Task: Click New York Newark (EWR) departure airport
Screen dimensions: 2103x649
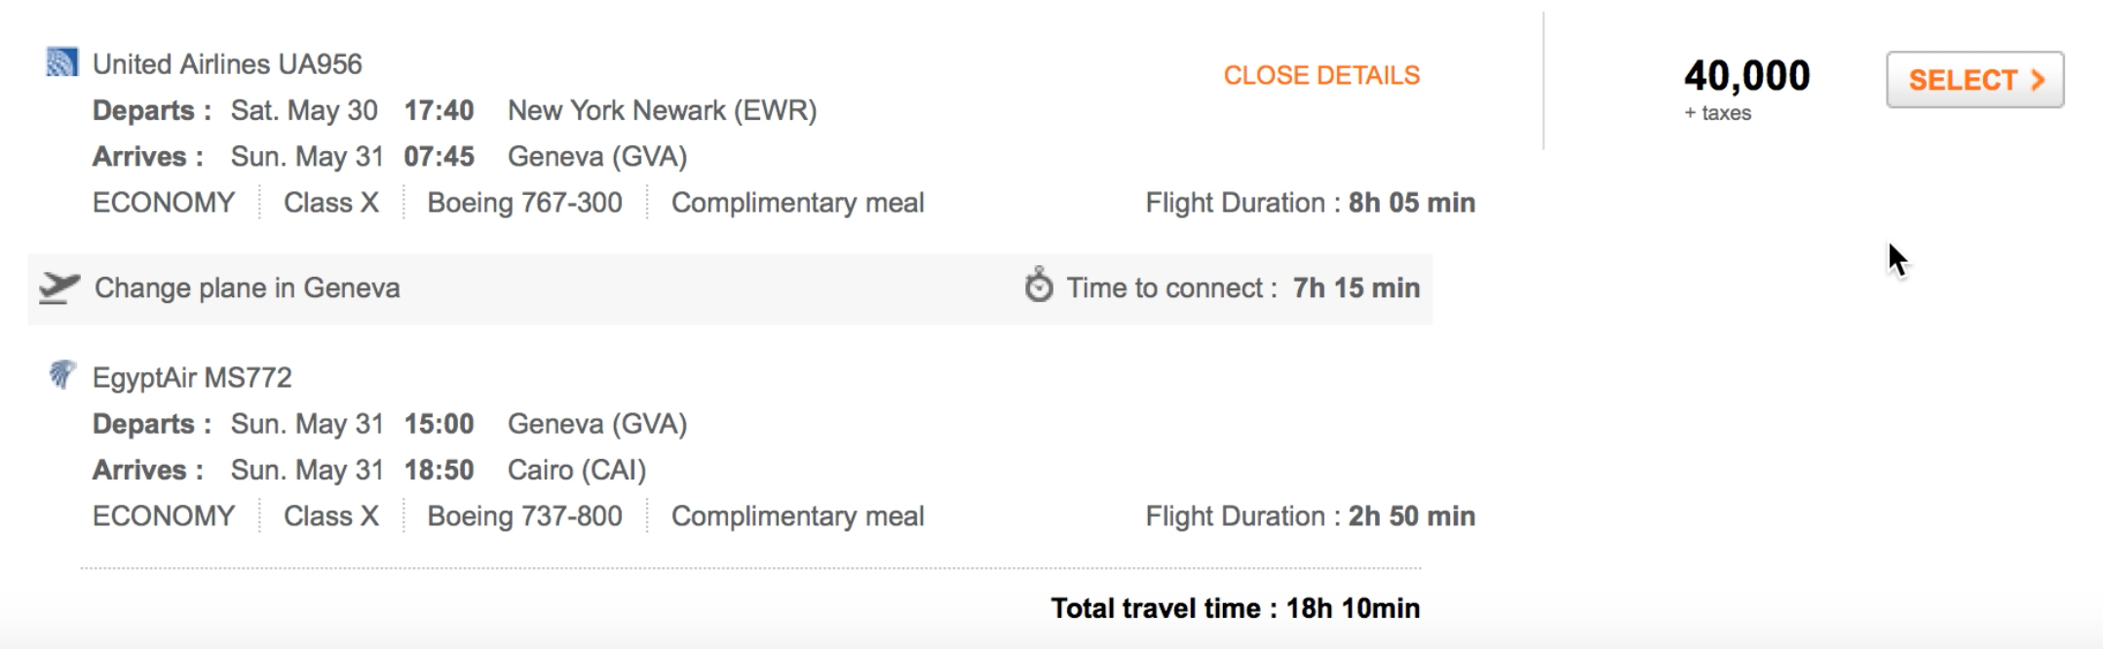Action: pyautogui.click(x=662, y=111)
